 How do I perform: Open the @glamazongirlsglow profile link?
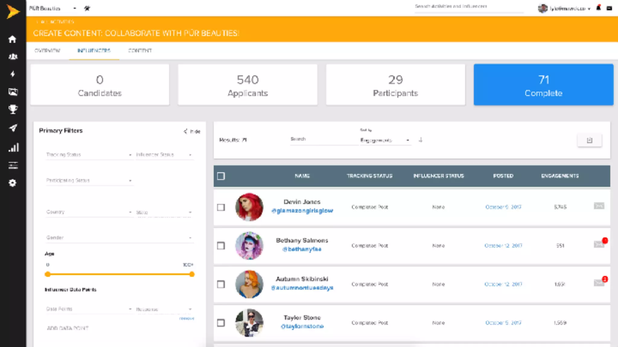[302, 211]
